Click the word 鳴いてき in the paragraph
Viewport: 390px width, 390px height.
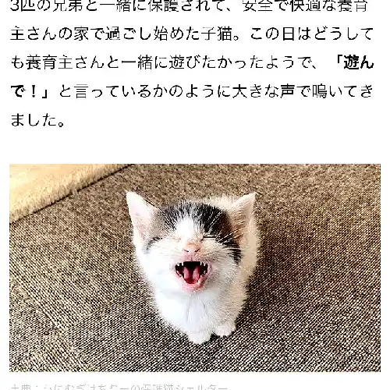pos(342,92)
